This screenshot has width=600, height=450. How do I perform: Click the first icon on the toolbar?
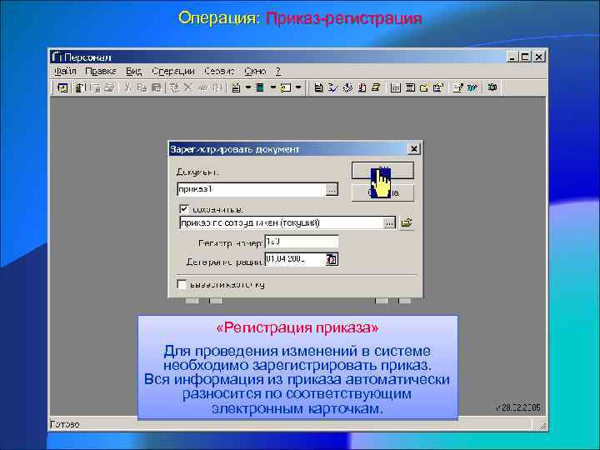click(62, 87)
